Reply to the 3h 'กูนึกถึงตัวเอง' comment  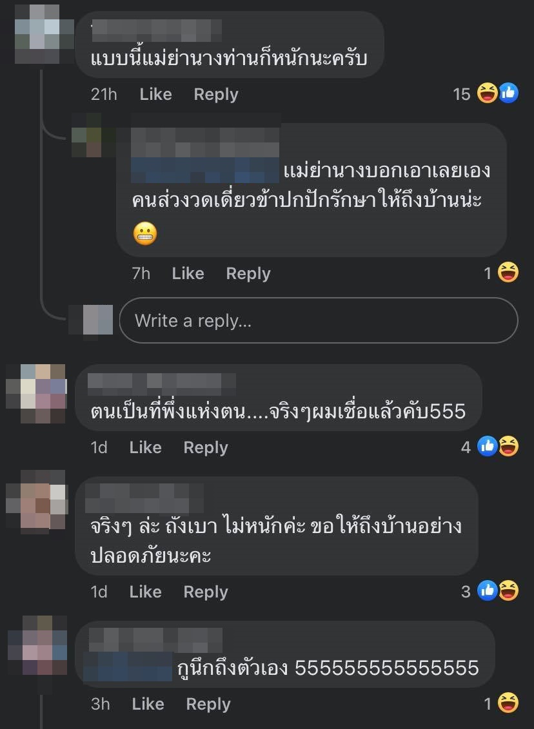(x=208, y=704)
